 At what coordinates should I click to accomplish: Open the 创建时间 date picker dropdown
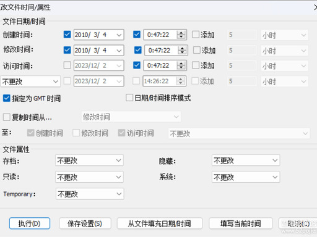click(119, 35)
